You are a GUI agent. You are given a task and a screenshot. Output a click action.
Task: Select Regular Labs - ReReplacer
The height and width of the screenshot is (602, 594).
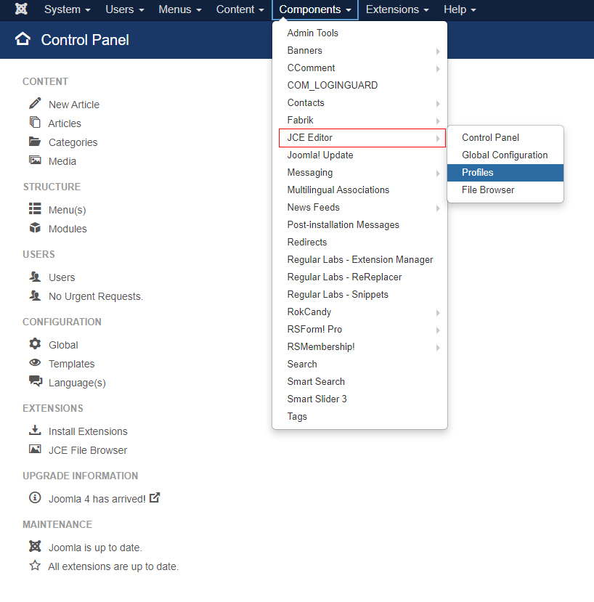pos(359,277)
